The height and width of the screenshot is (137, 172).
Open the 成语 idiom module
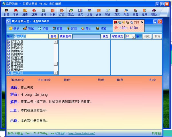pos(25,12)
